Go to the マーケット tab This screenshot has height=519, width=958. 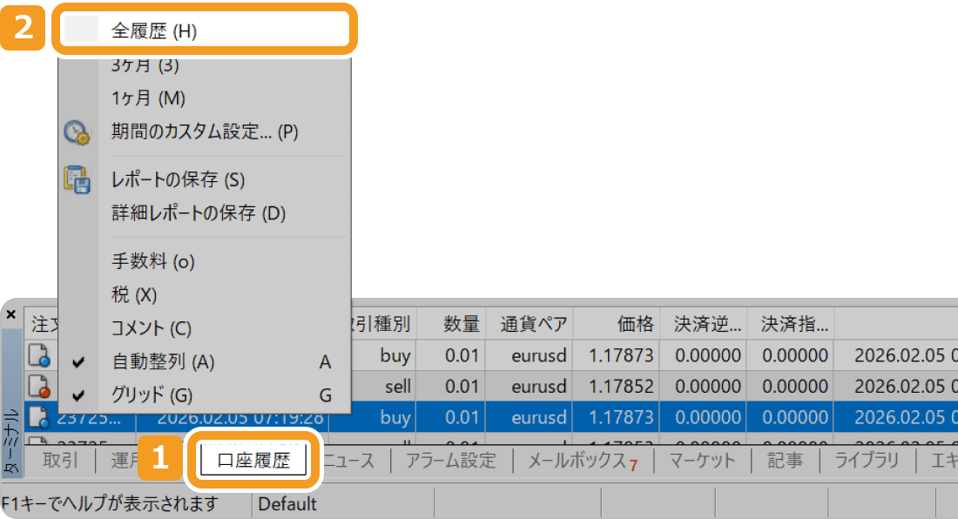702,461
